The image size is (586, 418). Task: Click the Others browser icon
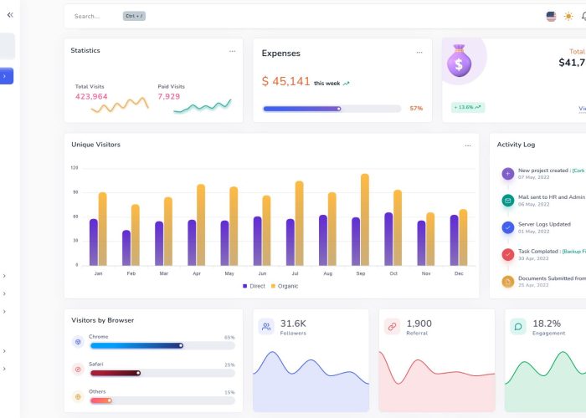coord(78,397)
